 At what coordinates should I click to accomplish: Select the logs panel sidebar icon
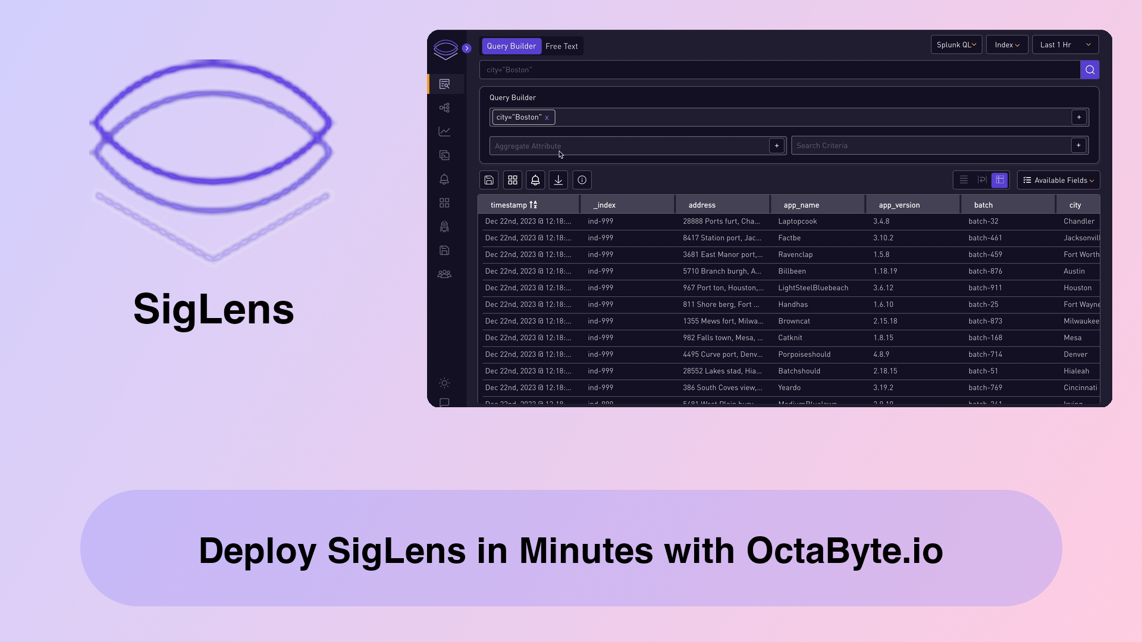click(445, 84)
